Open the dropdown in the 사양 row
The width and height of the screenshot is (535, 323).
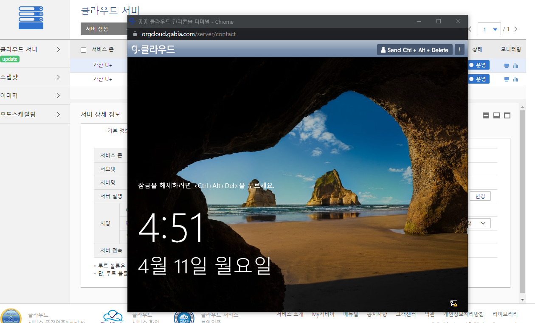pyautogui.click(x=479, y=223)
